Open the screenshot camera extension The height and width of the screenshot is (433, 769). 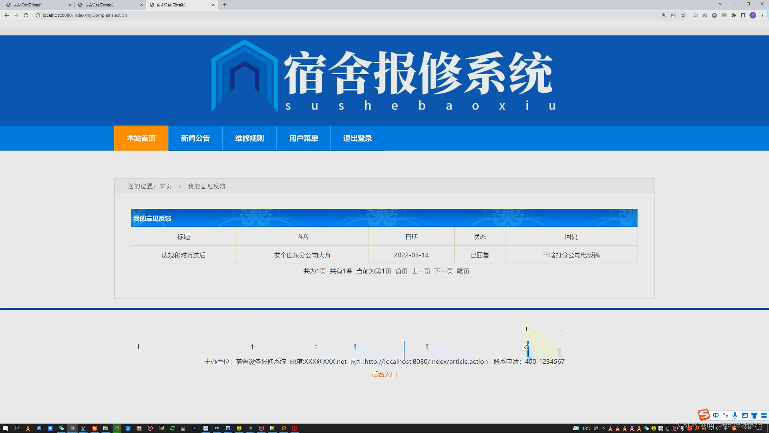705,15
